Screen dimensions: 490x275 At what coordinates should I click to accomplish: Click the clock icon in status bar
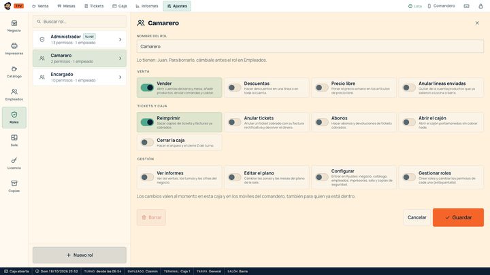click(37, 271)
